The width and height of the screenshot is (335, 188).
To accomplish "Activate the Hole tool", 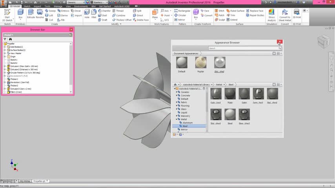I will [x=87, y=14].
